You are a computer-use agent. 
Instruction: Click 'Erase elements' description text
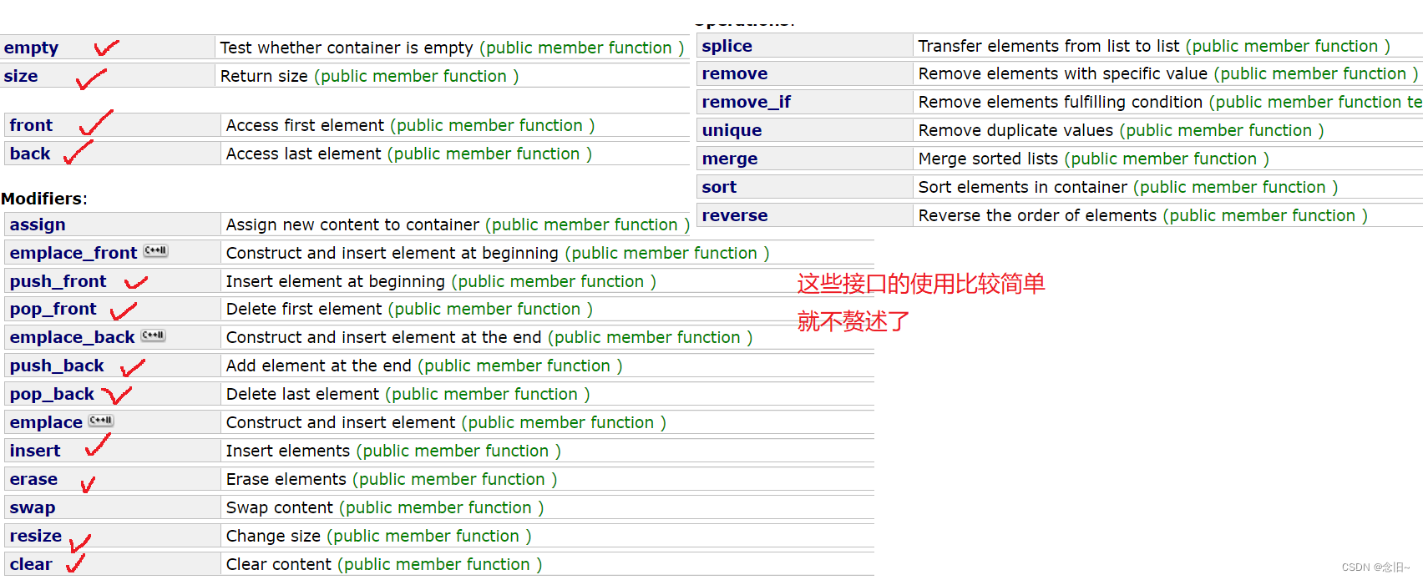tap(286, 479)
